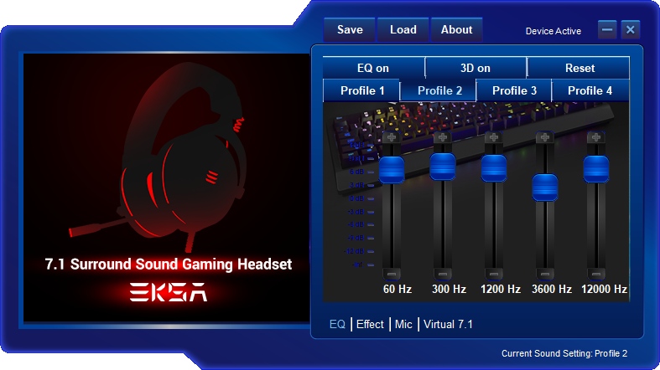The image size is (660, 370).
Task: Click the 7.1 Surround Sound Gaming Headset title
Action: point(169,265)
